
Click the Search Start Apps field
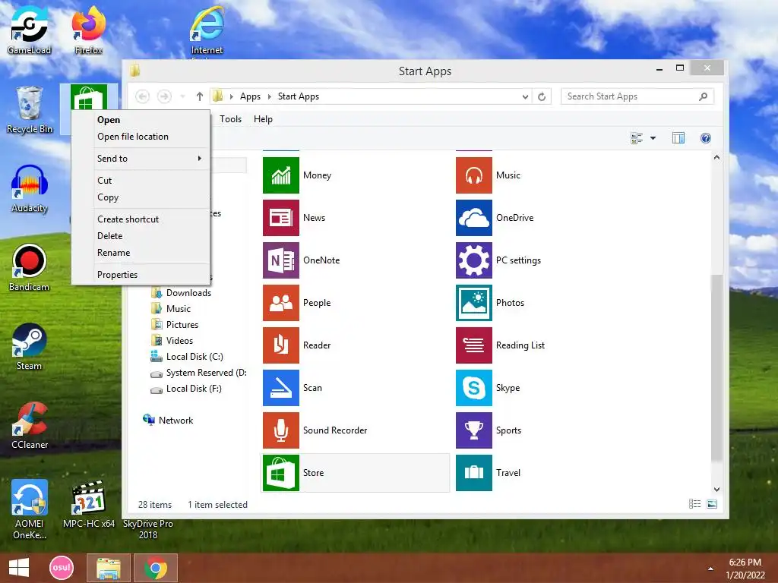[x=637, y=96]
